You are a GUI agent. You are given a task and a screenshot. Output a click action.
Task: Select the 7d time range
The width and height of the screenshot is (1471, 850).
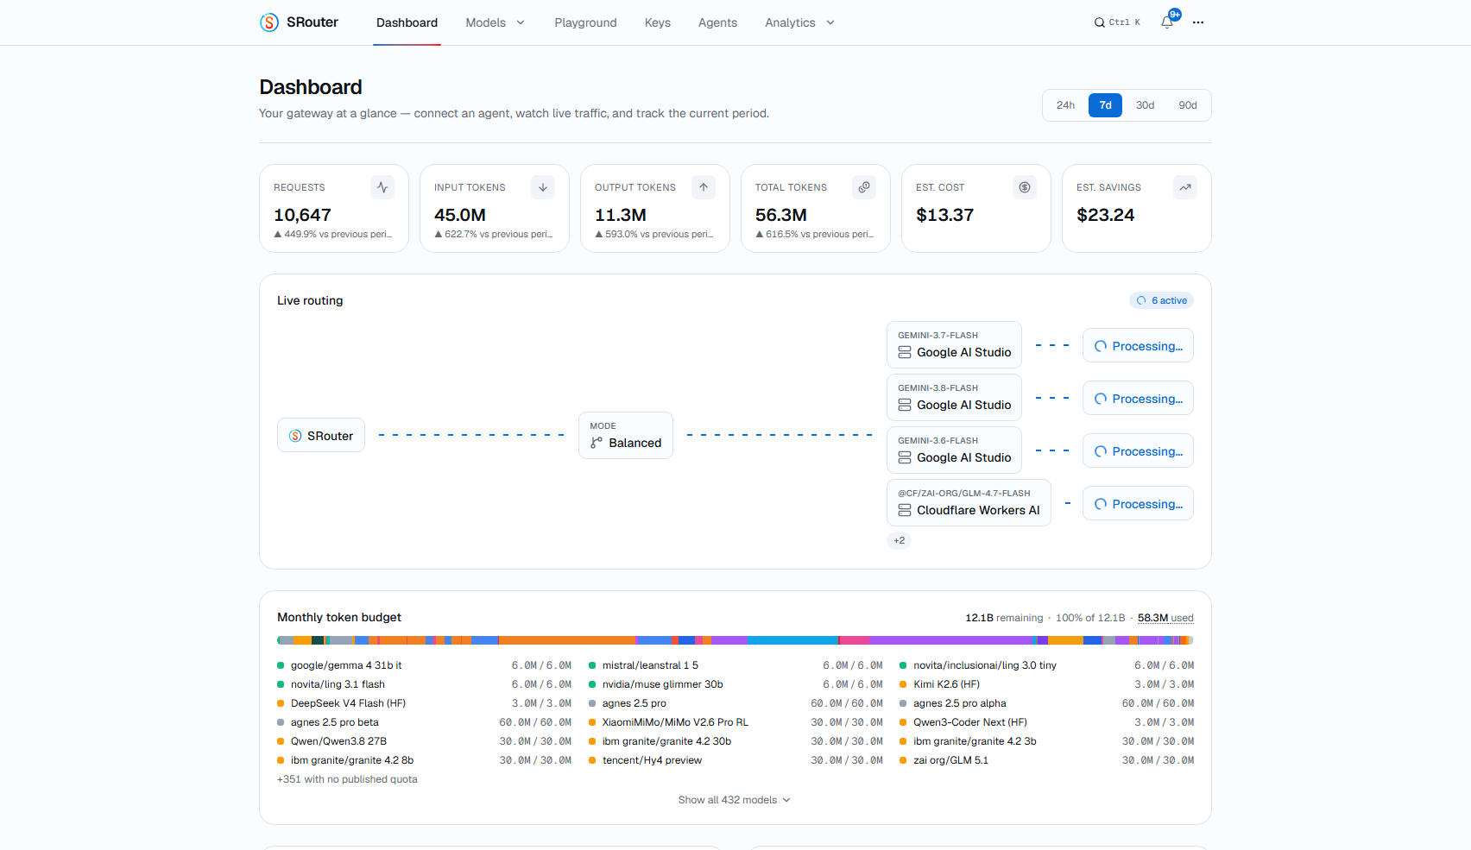pos(1105,105)
